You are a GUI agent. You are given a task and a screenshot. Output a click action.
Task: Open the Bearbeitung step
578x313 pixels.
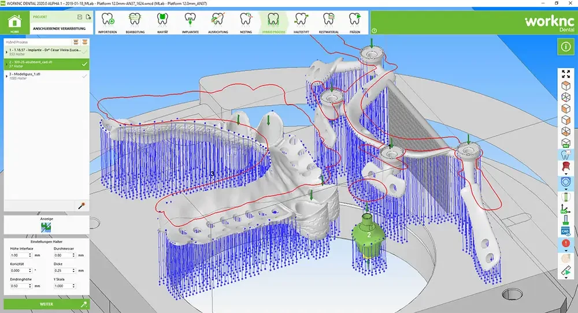coord(135,23)
